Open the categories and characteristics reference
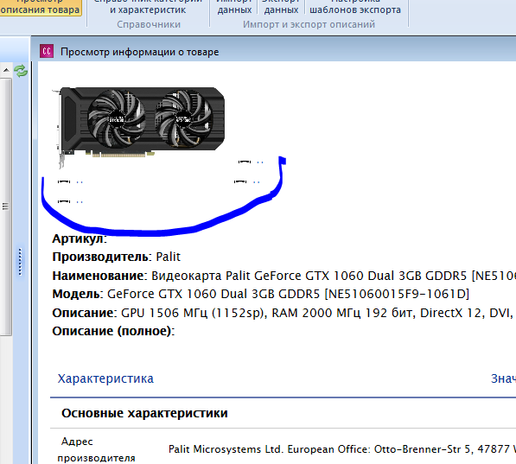Screen dimensions: 516x464 (x=148, y=7)
